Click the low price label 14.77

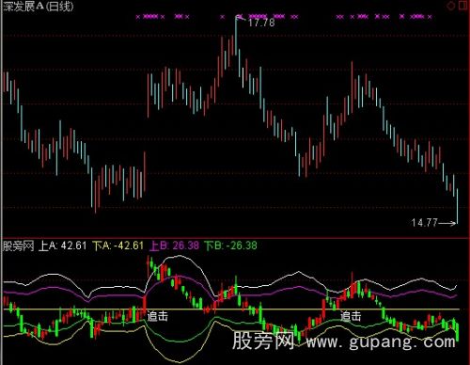click(x=424, y=223)
